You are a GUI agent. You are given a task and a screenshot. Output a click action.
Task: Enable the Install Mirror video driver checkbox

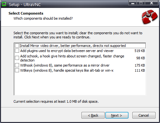(17, 46)
